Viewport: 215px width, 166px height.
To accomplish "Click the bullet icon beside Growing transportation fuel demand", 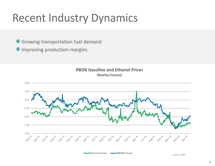I will coord(18,42).
